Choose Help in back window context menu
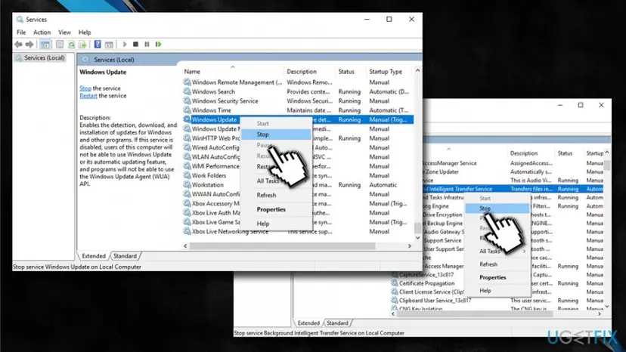 497,291
